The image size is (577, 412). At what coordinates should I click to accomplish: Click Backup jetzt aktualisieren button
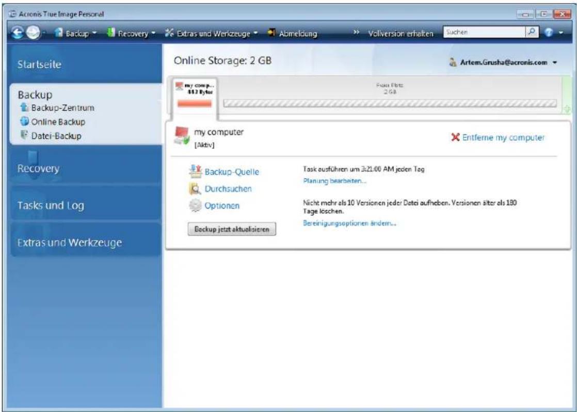click(232, 229)
